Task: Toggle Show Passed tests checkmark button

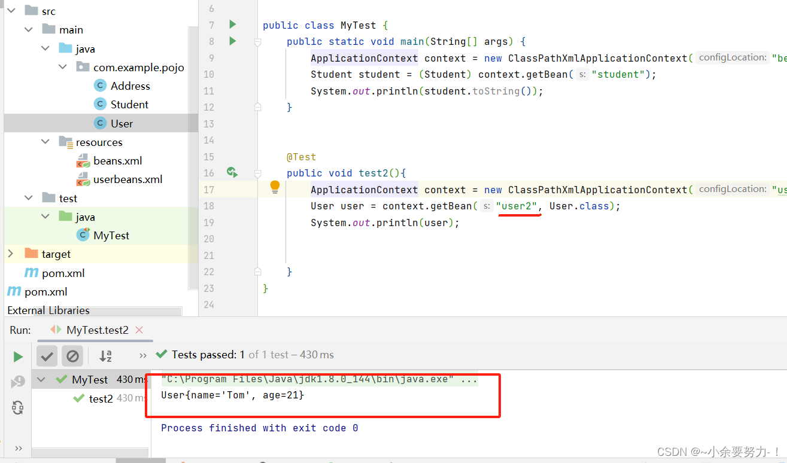Action: [x=47, y=357]
